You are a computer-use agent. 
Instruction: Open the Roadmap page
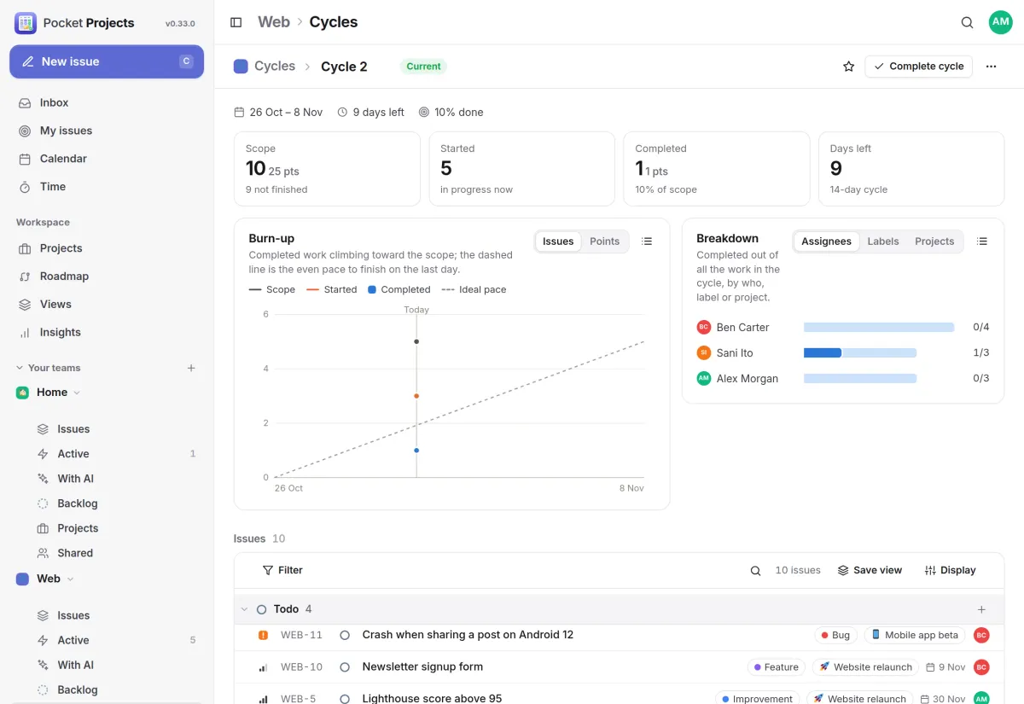107,276
